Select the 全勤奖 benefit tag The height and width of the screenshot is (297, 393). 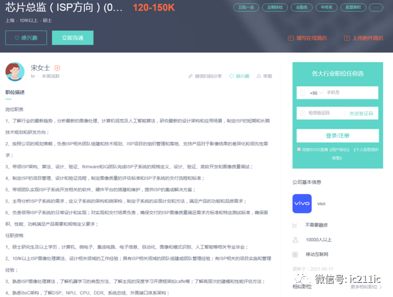302,7
